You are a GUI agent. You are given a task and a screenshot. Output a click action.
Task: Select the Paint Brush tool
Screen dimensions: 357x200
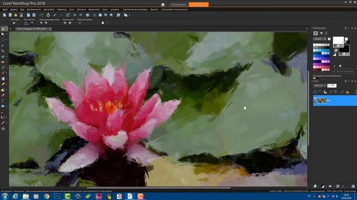pyautogui.click(x=3, y=73)
